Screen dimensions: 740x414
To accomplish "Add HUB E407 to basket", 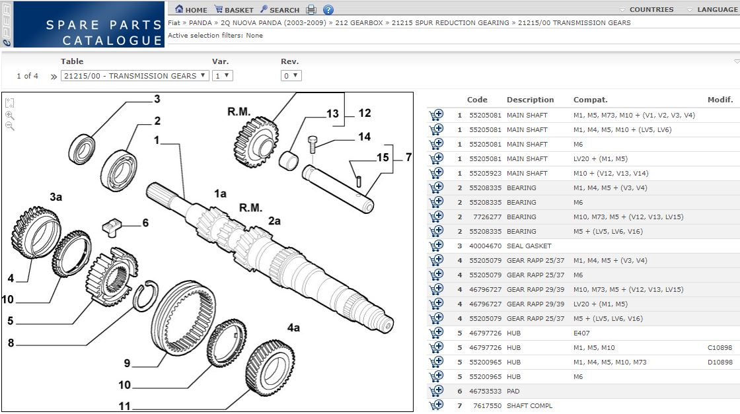I will point(436,333).
